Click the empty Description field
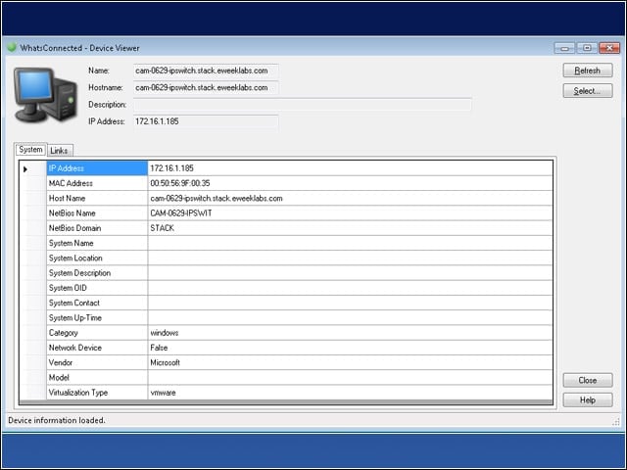 click(x=303, y=105)
